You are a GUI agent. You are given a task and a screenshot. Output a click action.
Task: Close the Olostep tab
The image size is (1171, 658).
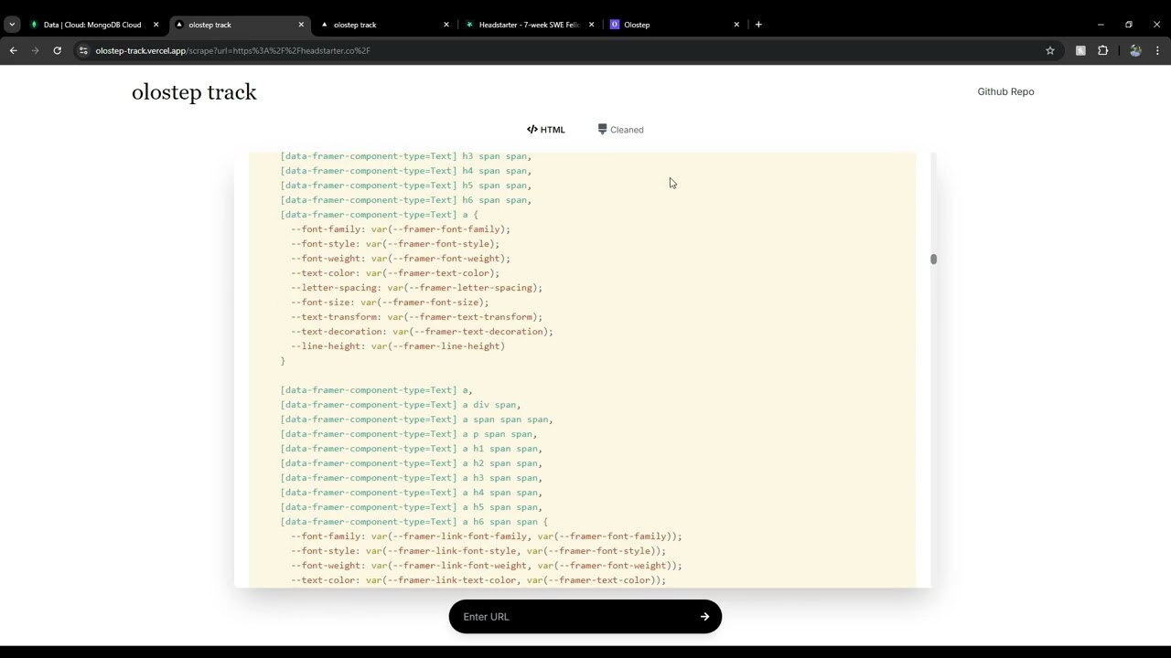tap(736, 25)
